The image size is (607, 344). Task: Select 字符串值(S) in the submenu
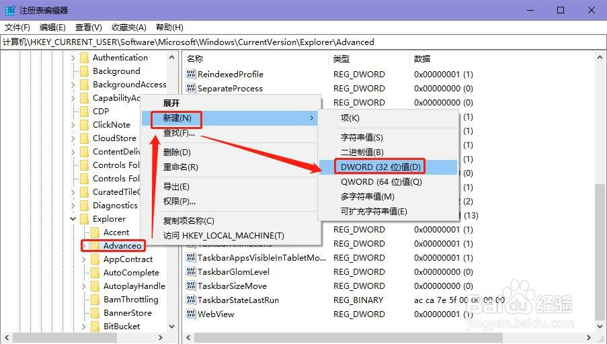click(x=389, y=137)
